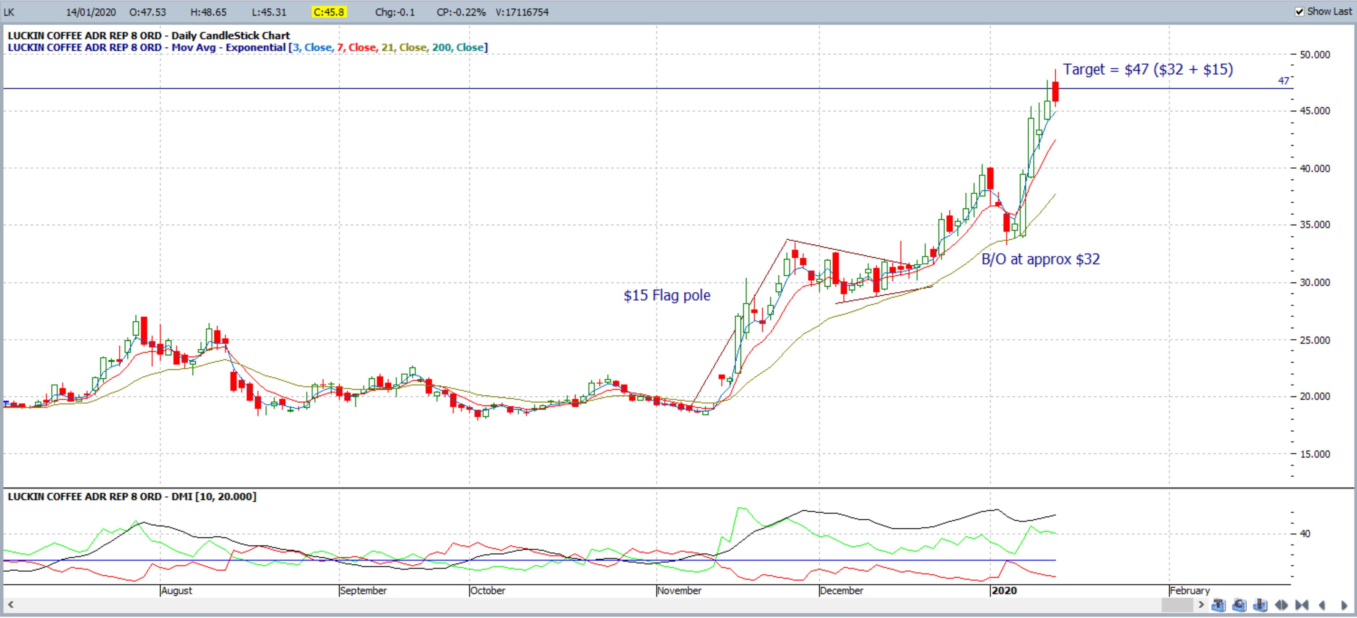Click the 'Target = $47 ($32 + $15)' annotation

(1148, 69)
